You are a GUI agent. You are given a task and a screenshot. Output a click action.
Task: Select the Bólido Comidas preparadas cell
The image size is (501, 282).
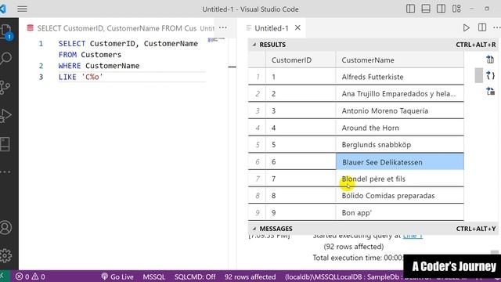pyautogui.click(x=400, y=196)
